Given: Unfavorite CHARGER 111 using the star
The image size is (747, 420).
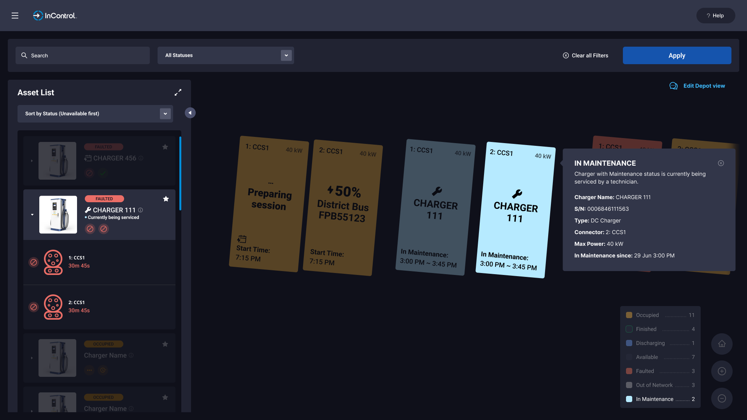Looking at the screenshot, I should [166, 199].
